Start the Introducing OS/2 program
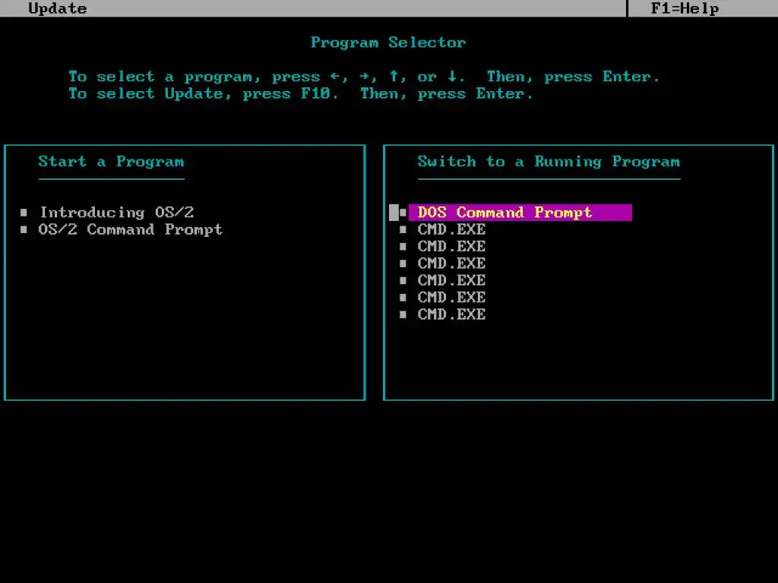This screenshot has height=583, width=778. pyautogui.click(x=116, y=213)
